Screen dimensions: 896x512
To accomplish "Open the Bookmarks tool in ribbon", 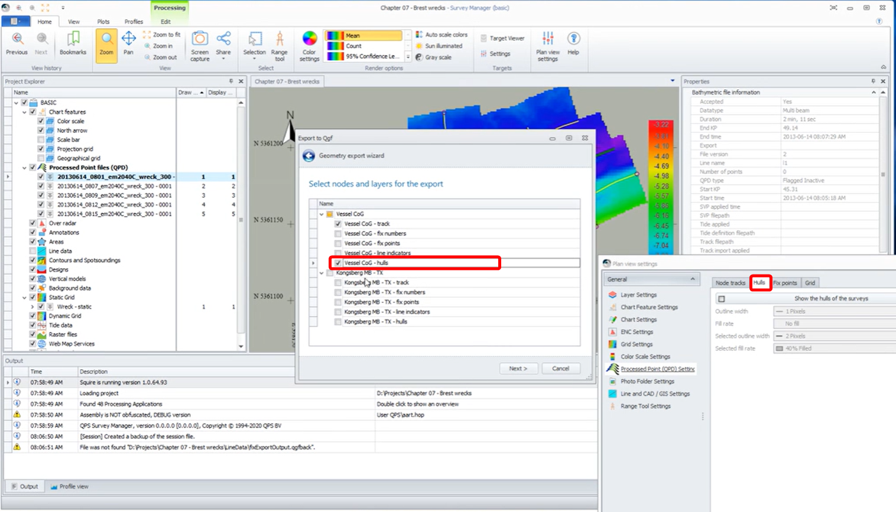I will click(73, 44).
